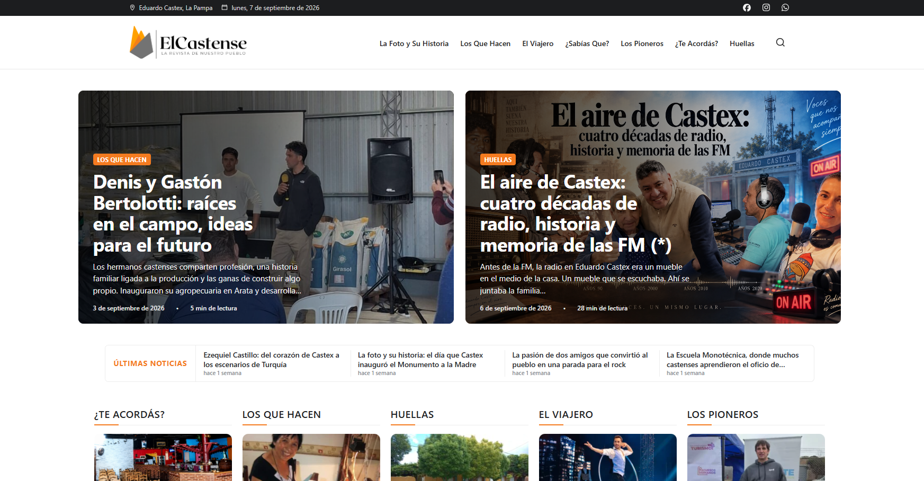Screen dimensions: 924x481
Task: Open El aire de Castex article headline
Action: [x=576, y=213]
